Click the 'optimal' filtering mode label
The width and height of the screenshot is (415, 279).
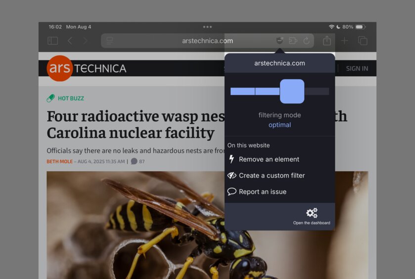(280, 125)
